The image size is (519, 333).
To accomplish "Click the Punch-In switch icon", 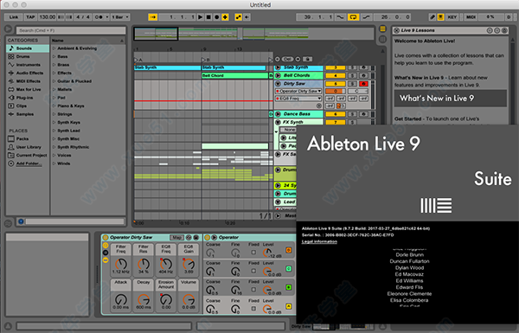I will 340,17.
